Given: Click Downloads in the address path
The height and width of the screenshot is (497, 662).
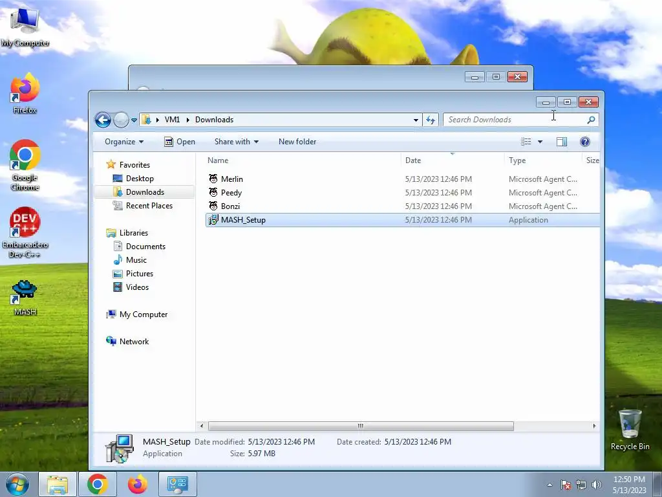Looking at the screenshot, I should [x=214, y=120].
